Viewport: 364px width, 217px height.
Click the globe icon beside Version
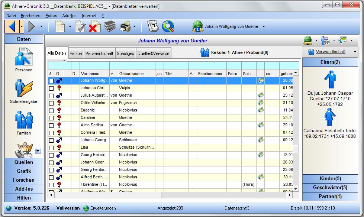pos(9,208)
